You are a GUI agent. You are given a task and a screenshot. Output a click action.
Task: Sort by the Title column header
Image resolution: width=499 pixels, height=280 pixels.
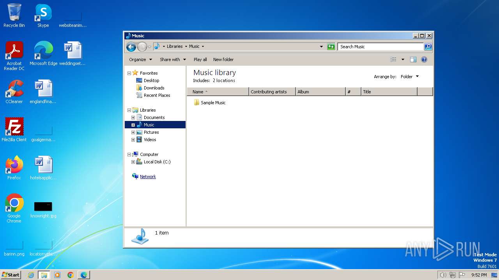click(389, 92)
